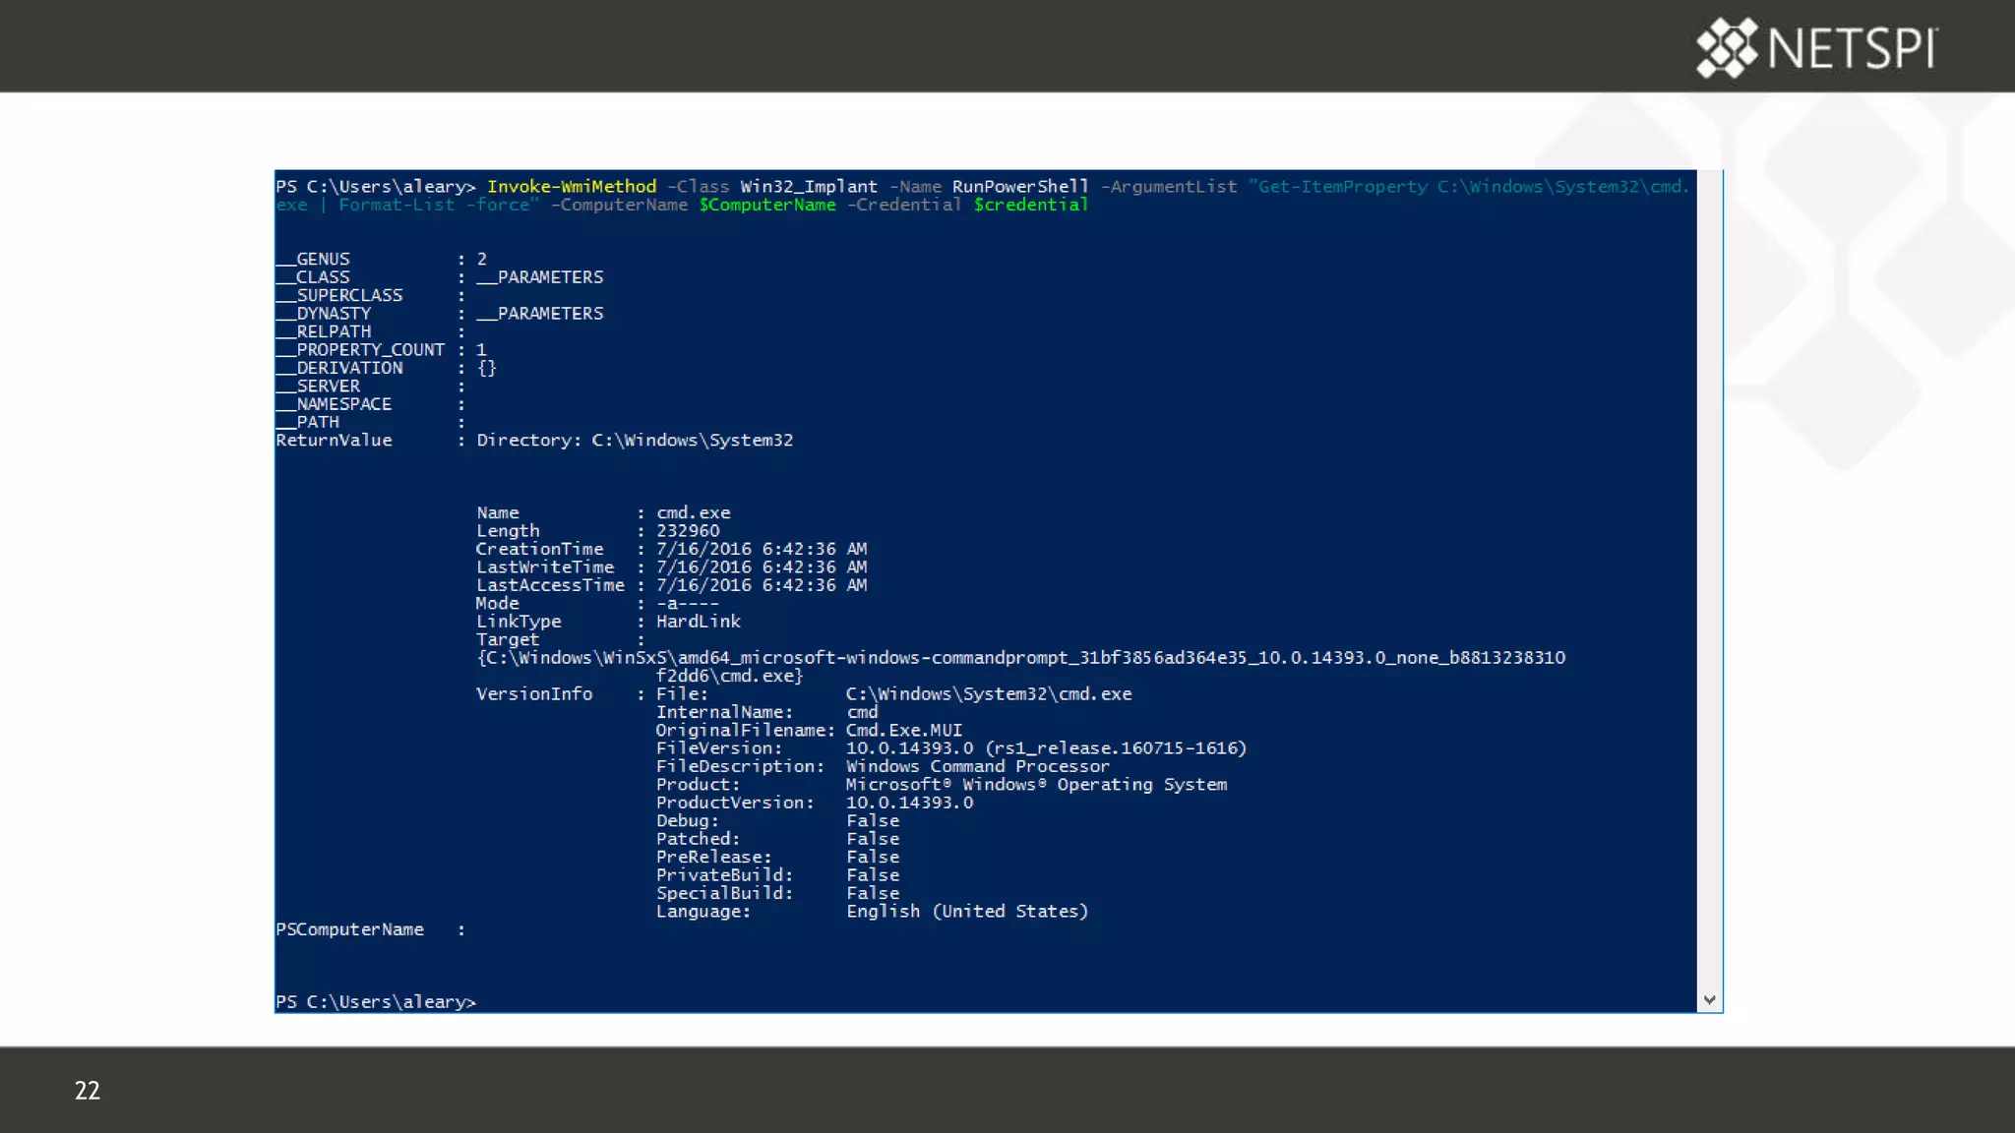2015x1133 pixels.
Task: Click the terminal vertical scrollbar track
Action: 1710,580
